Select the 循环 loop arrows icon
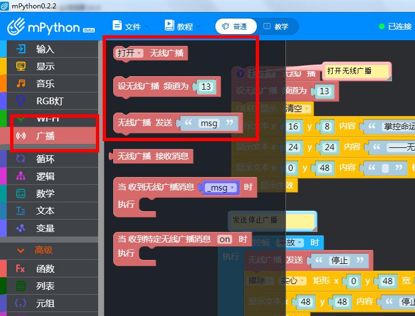The width and height of the screenshot is (415, 316). coord(20,159)
